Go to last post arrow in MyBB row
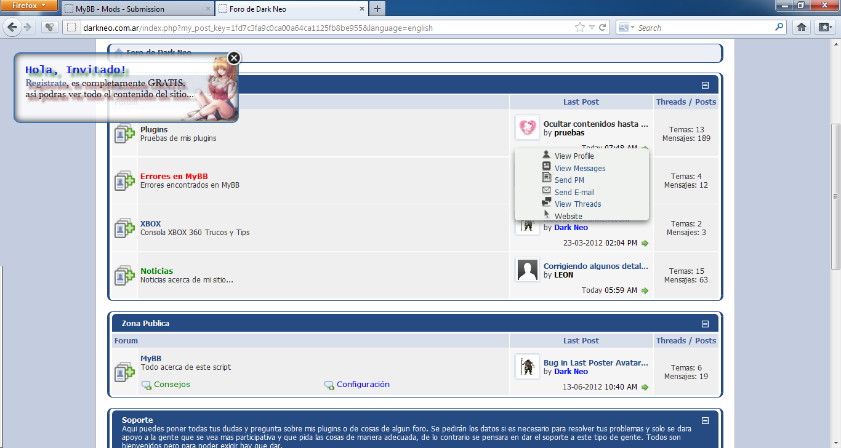This screenshot has height=448, width=841. click(x=645, y=387)
